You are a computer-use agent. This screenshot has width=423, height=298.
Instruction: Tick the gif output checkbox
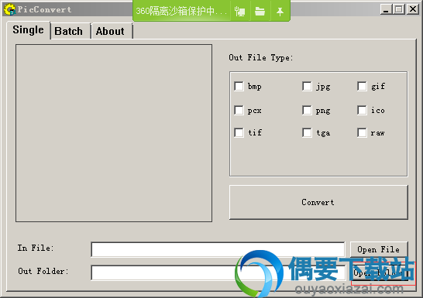pos(362,87)
